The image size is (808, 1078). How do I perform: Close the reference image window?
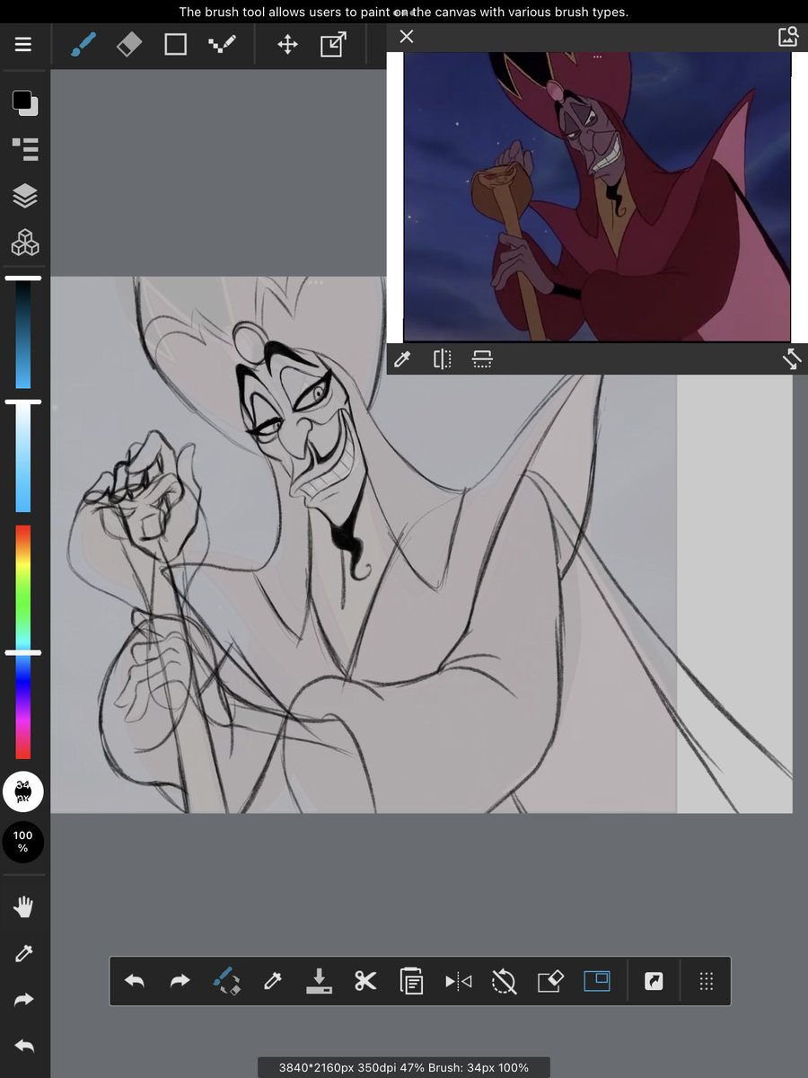click(x=407, y=36)
